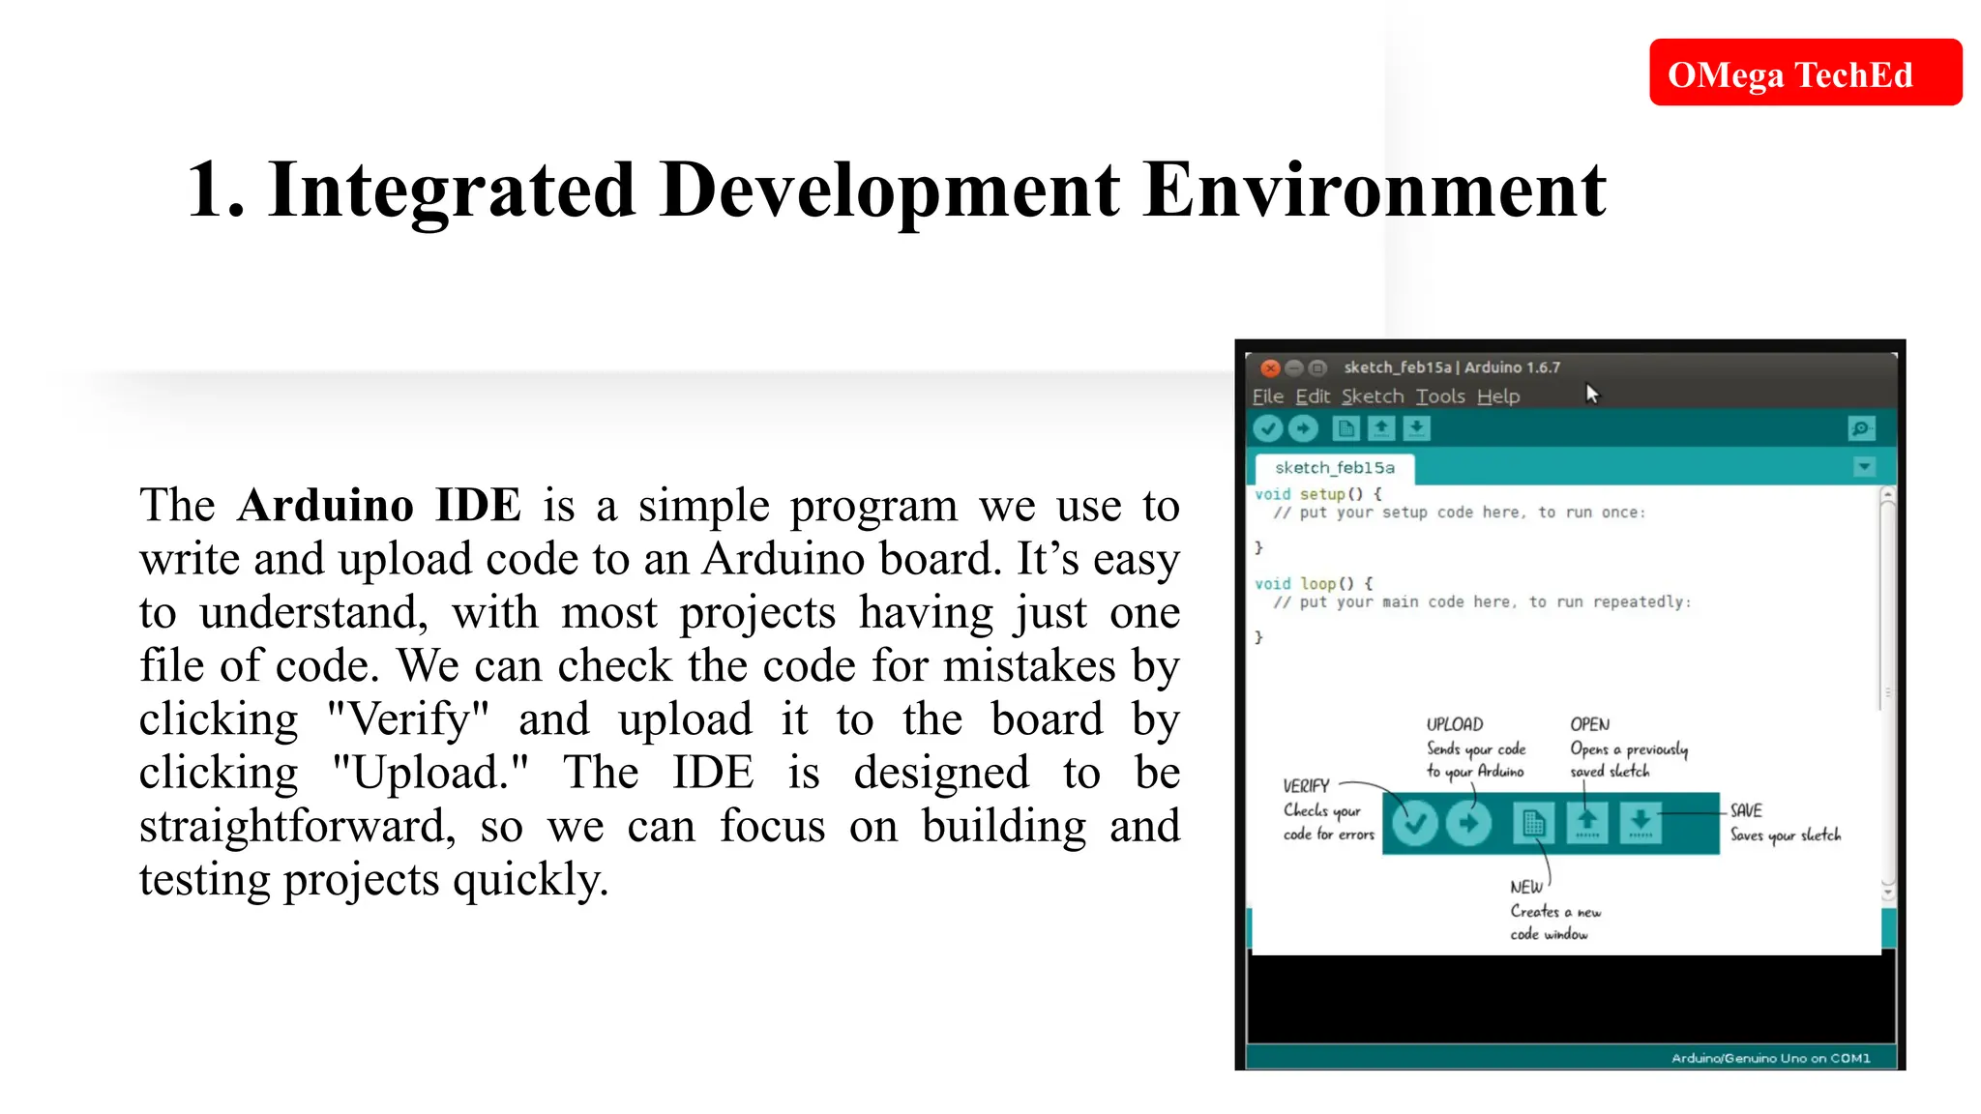This screenshot has width=1981, height=1114.
Task: Click the Open sketch icon in Arduino toolbar
Action: [1381, 428]
